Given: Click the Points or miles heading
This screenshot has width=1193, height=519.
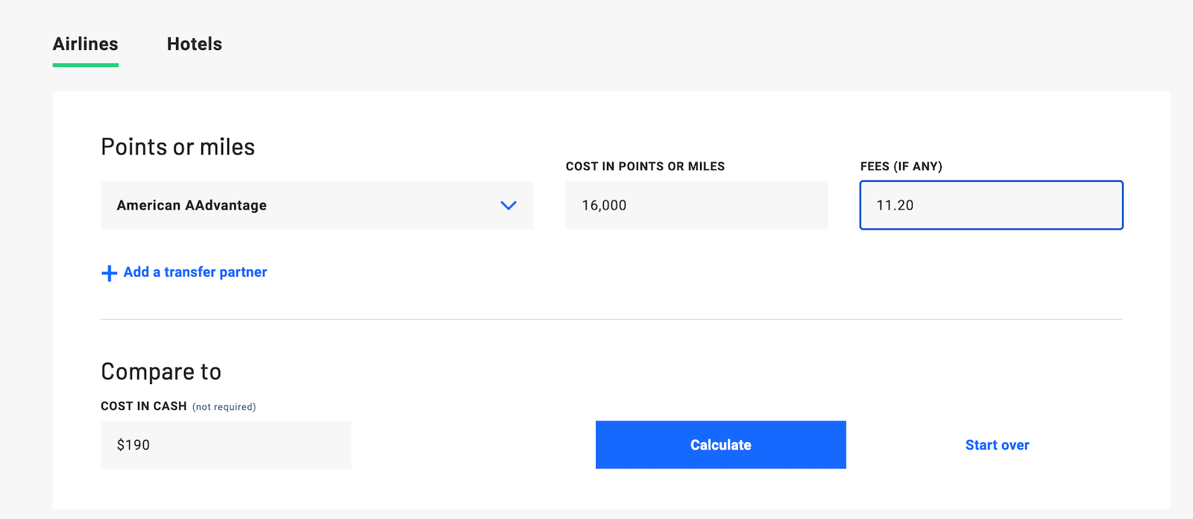Looking at the screenshot, I should click(x=177, y=147).
